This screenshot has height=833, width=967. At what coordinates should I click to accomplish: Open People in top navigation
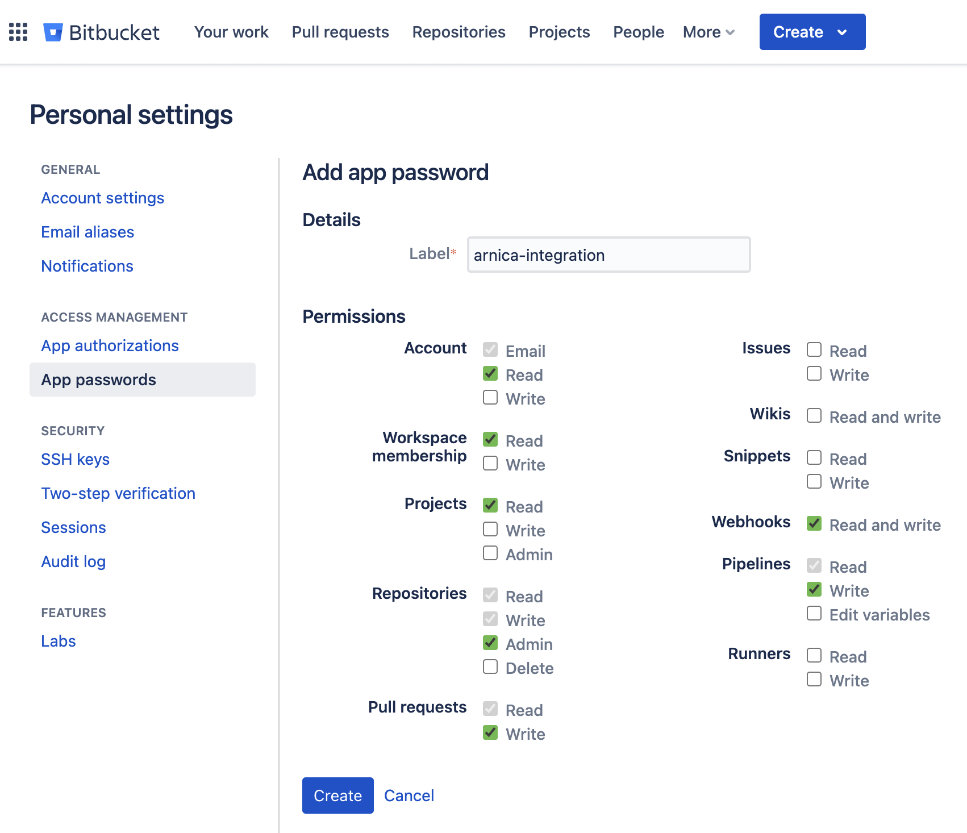(639, 32)
